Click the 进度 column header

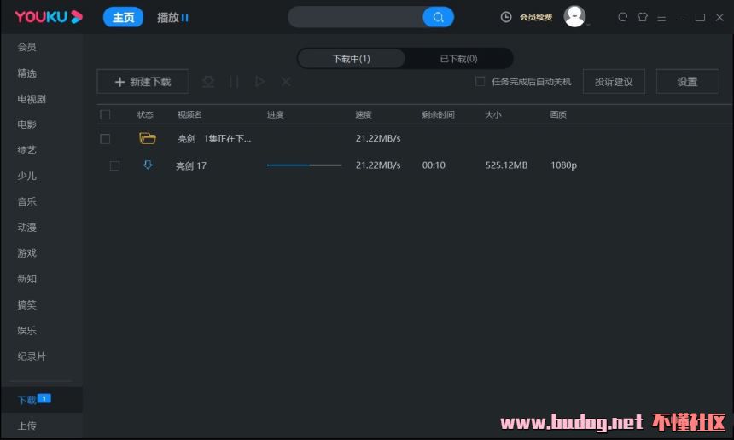275,114
